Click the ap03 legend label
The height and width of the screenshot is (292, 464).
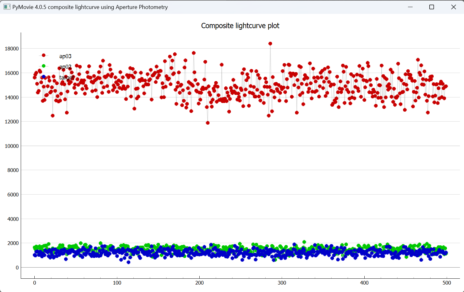(65, 56)
